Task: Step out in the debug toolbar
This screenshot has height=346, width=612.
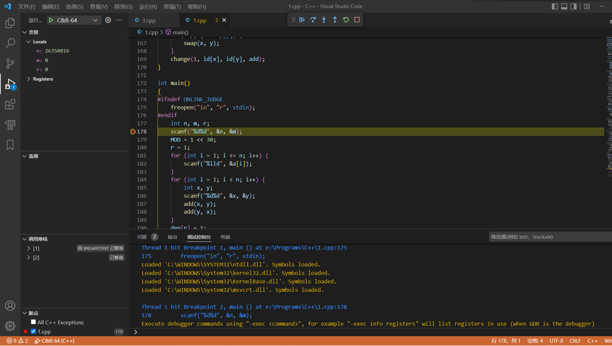Action: pos(335,20)
